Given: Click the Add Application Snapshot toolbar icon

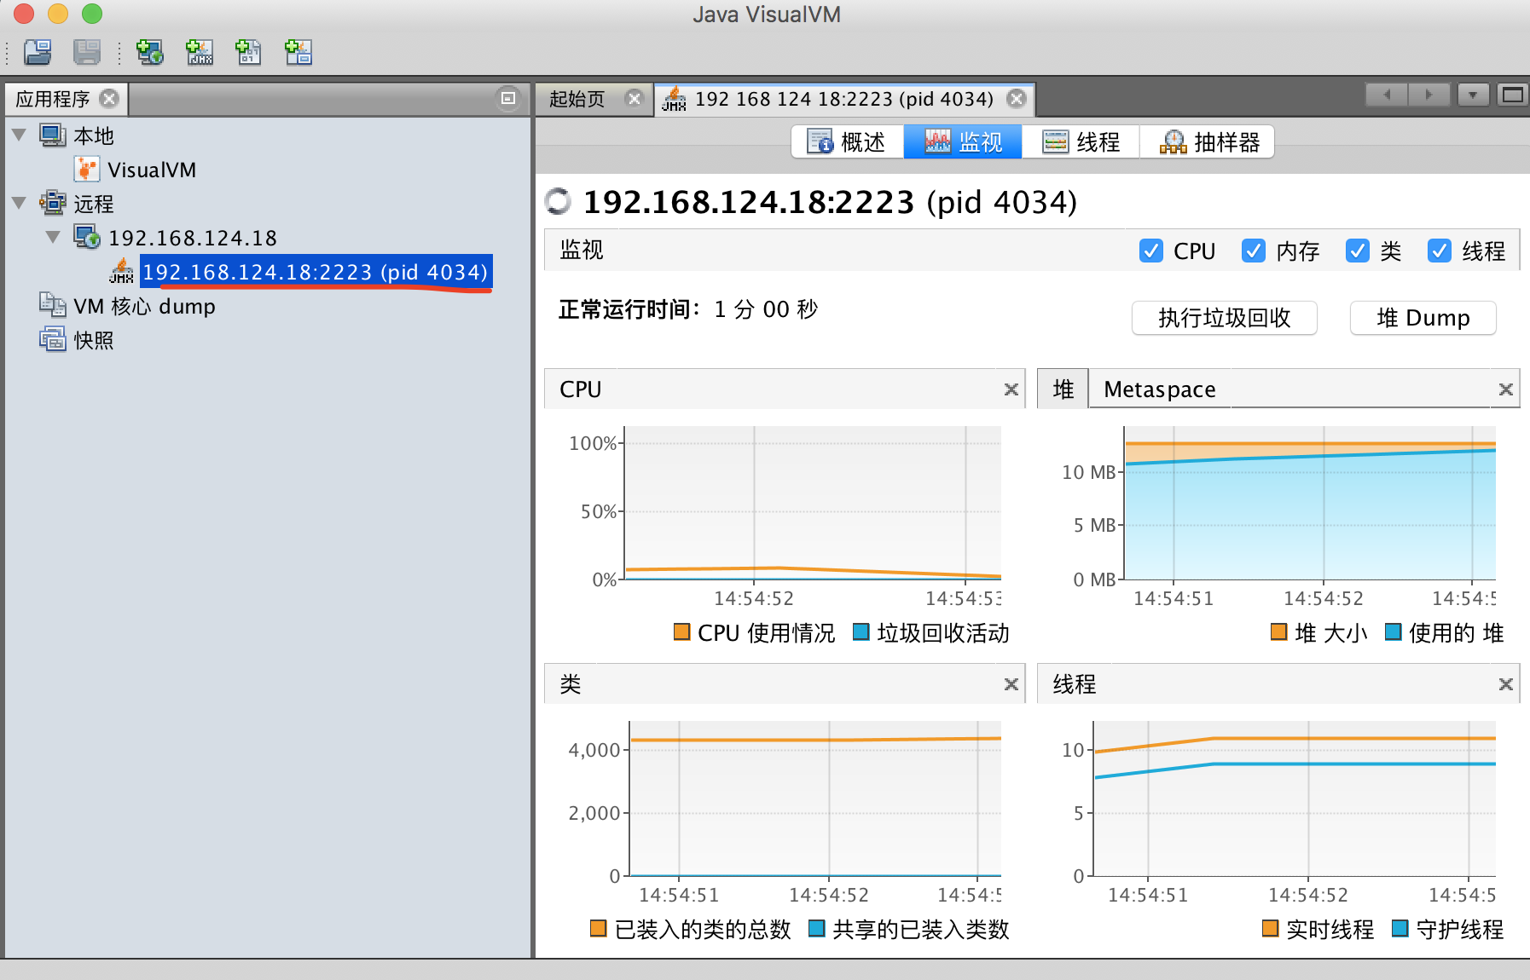Looking at the screenshot, I should click(297, 52).
